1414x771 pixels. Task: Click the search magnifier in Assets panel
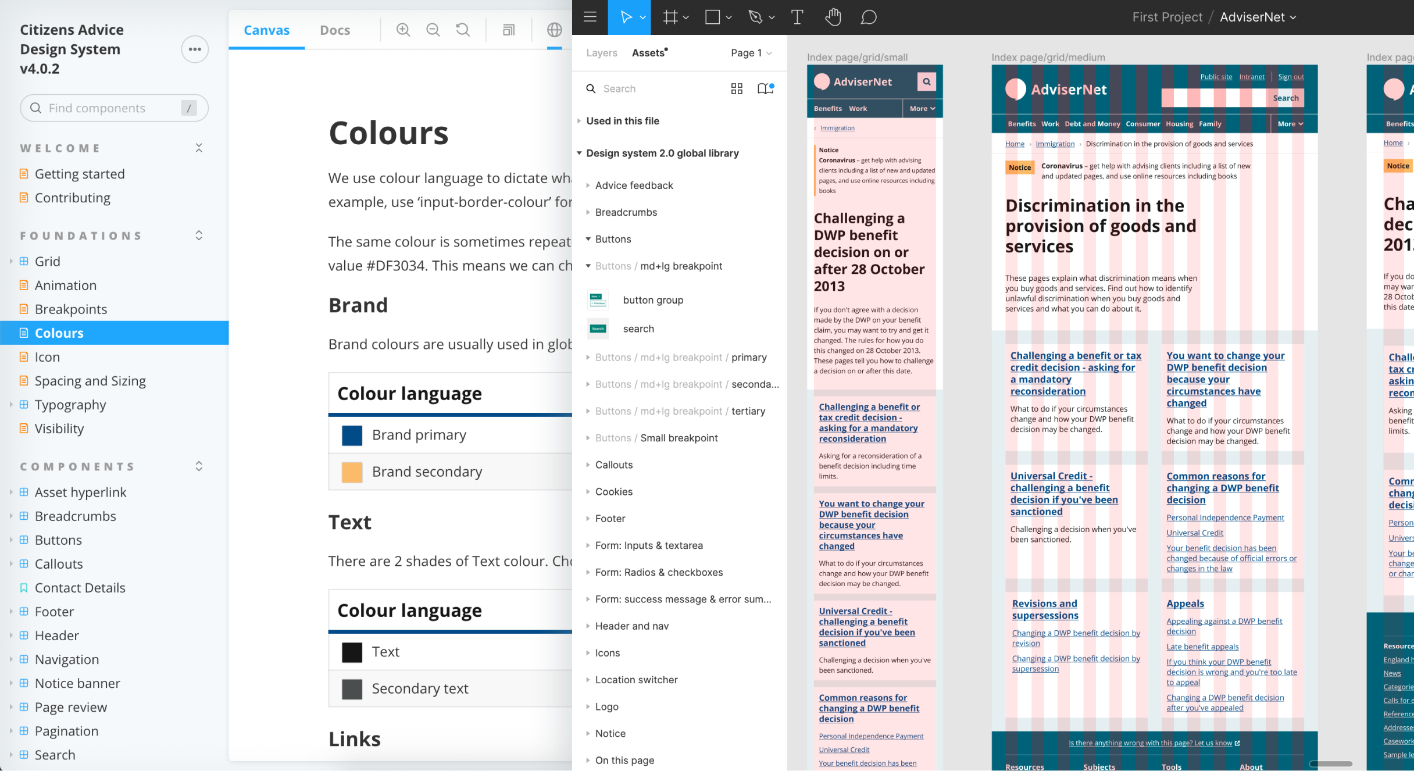[591, 88]
